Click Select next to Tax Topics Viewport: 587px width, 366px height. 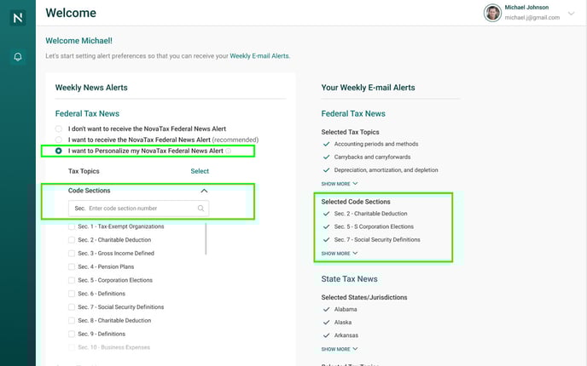[200, 171]
